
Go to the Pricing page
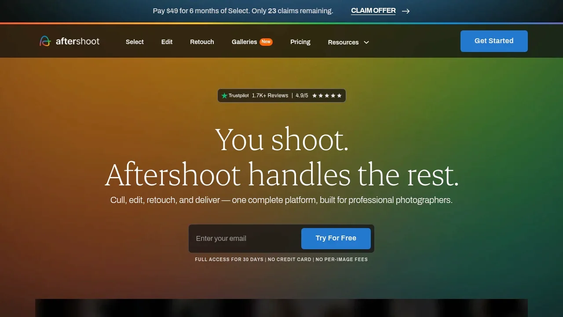tap(300, 42)
